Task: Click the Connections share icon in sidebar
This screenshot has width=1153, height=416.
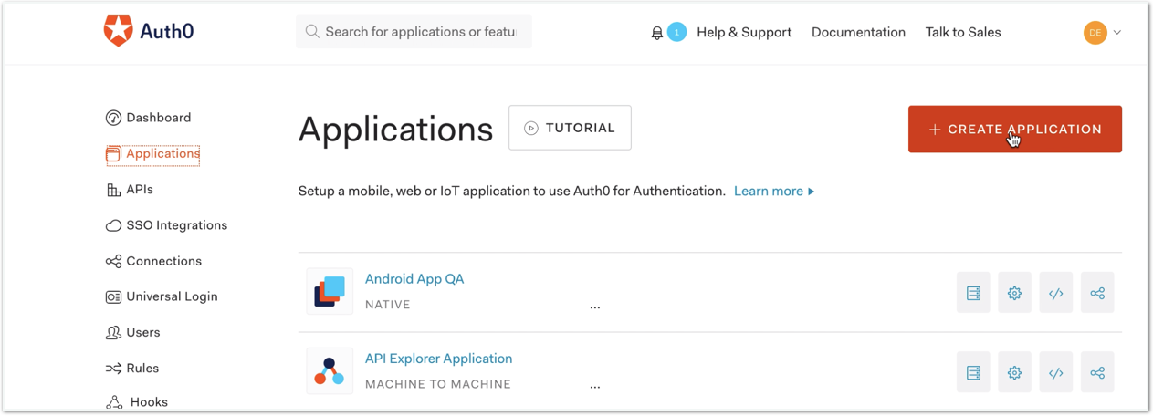Action: pos(113,261)
